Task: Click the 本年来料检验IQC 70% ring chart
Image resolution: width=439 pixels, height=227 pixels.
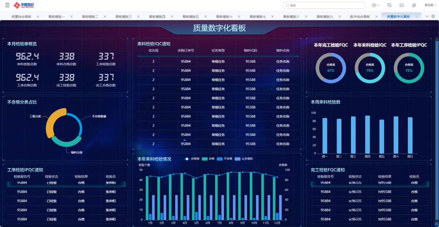Action: pos(370,68)
